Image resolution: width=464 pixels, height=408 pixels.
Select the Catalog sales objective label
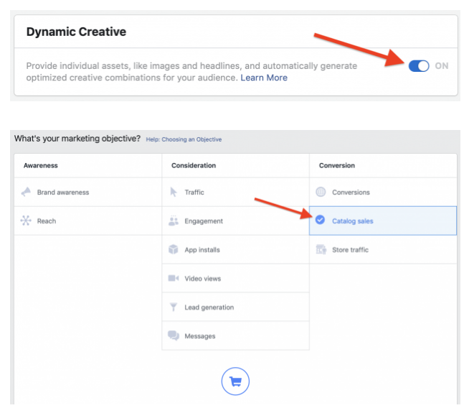[352, 221]
